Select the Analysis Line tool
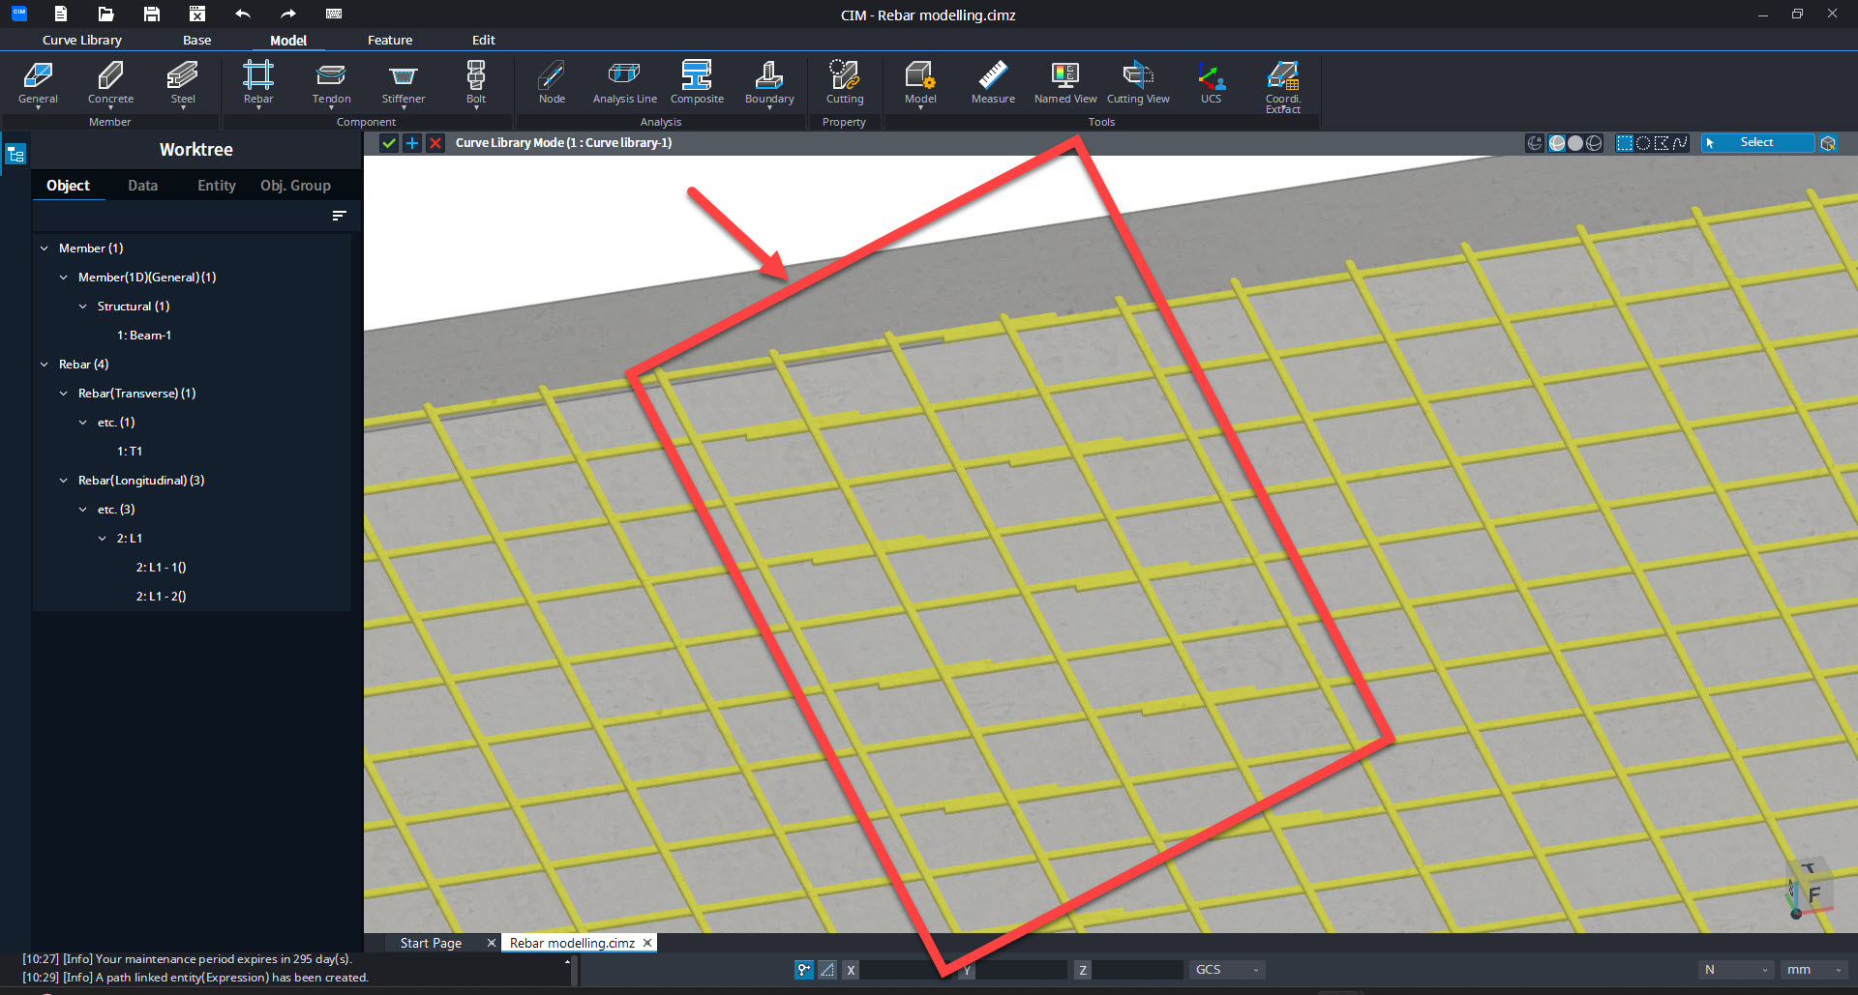The width and height of the screenshot is (1858, 995). [624, 83]
